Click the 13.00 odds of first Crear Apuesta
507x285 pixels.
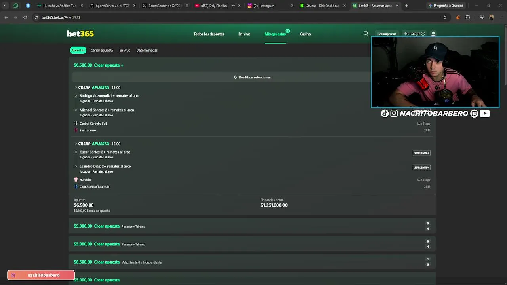point(116,87)
